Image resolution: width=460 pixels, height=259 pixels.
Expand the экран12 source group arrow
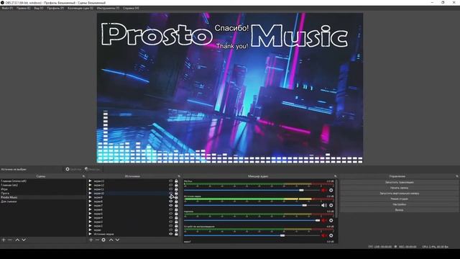[x=91, y=186]
